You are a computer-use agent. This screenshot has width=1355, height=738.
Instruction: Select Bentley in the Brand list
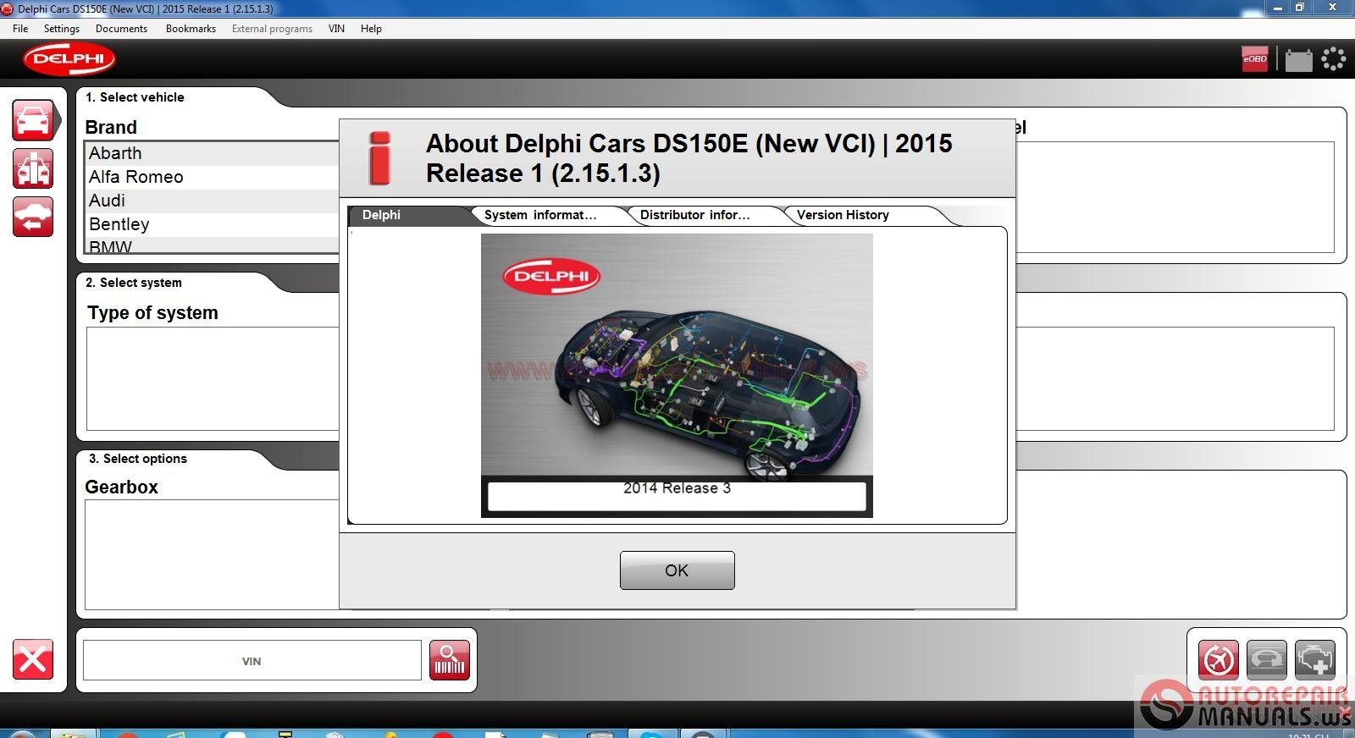tap(213, 224)
